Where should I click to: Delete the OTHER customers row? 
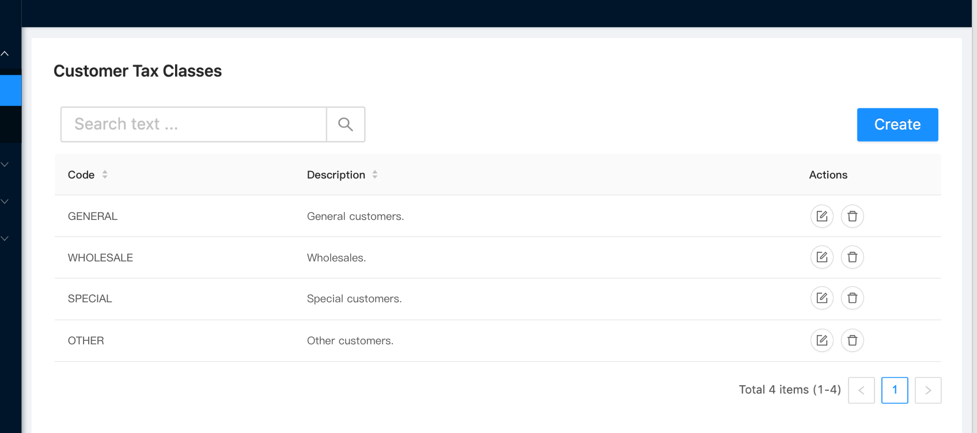852,341
